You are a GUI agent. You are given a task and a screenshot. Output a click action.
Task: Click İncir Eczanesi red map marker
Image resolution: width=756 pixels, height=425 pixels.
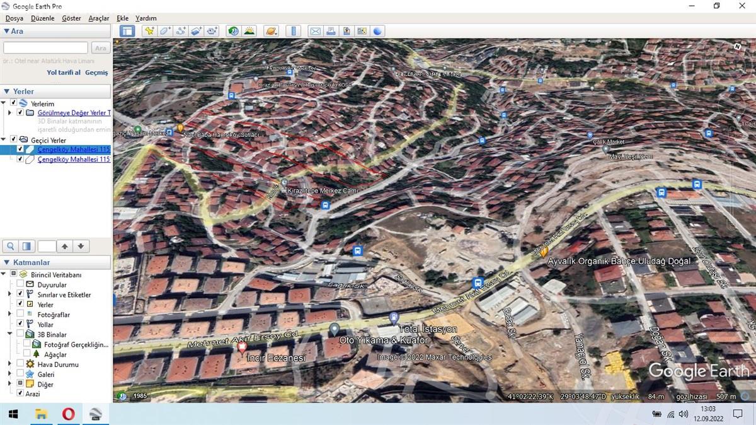(242, 347)
